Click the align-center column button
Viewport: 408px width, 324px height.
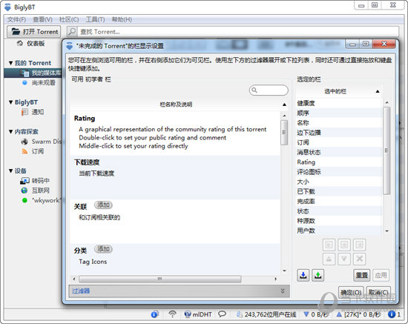point(344,245)
